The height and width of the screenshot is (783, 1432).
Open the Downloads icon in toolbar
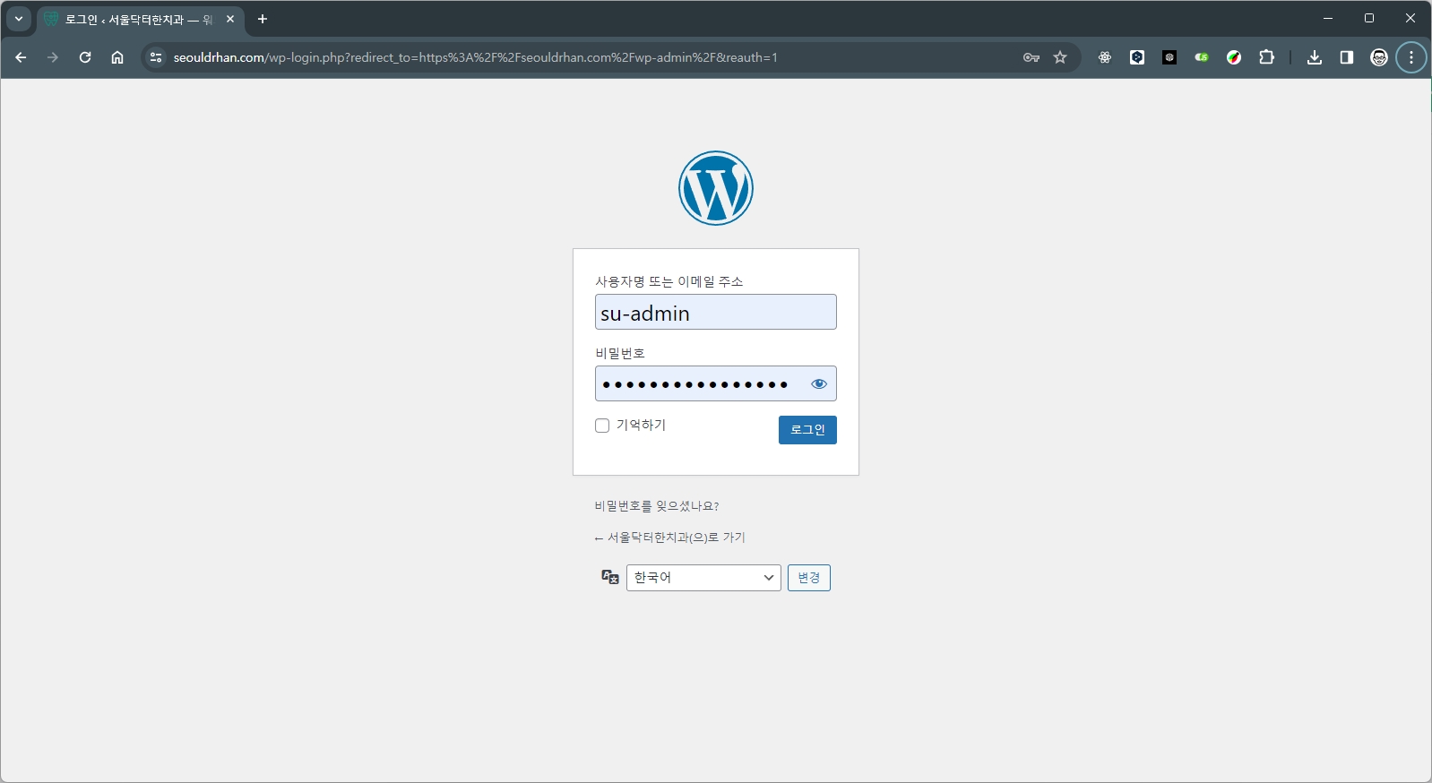click(1315, 57)
